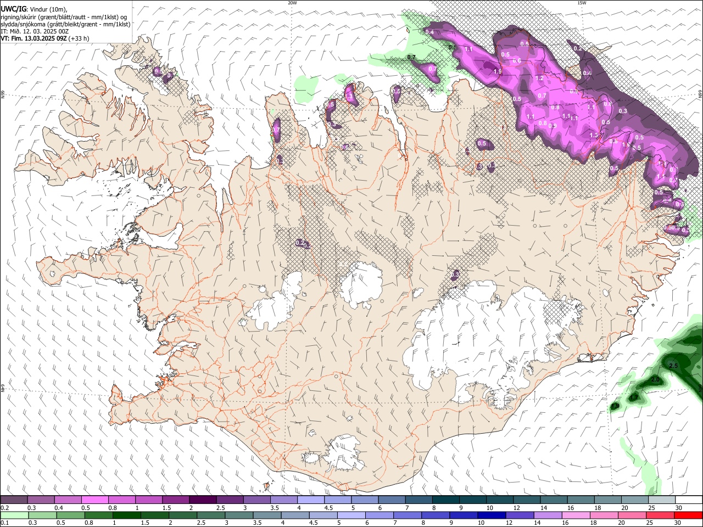703x527 pixels.
Task: Click the Mýrdalsjökull glacier near south coast
Action: (x=345, y=452)
